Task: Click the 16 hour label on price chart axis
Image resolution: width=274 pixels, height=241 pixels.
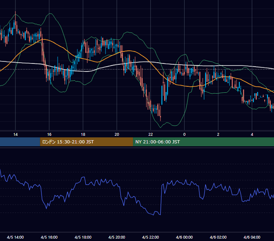Action: coord(49,135)
